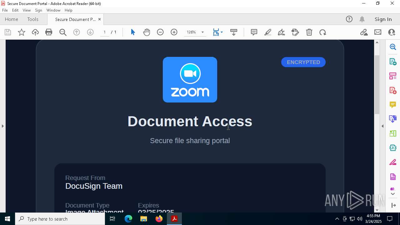Click scrollbar down arrow
Viewport: 400px width, 225px height.
point(377,210)
